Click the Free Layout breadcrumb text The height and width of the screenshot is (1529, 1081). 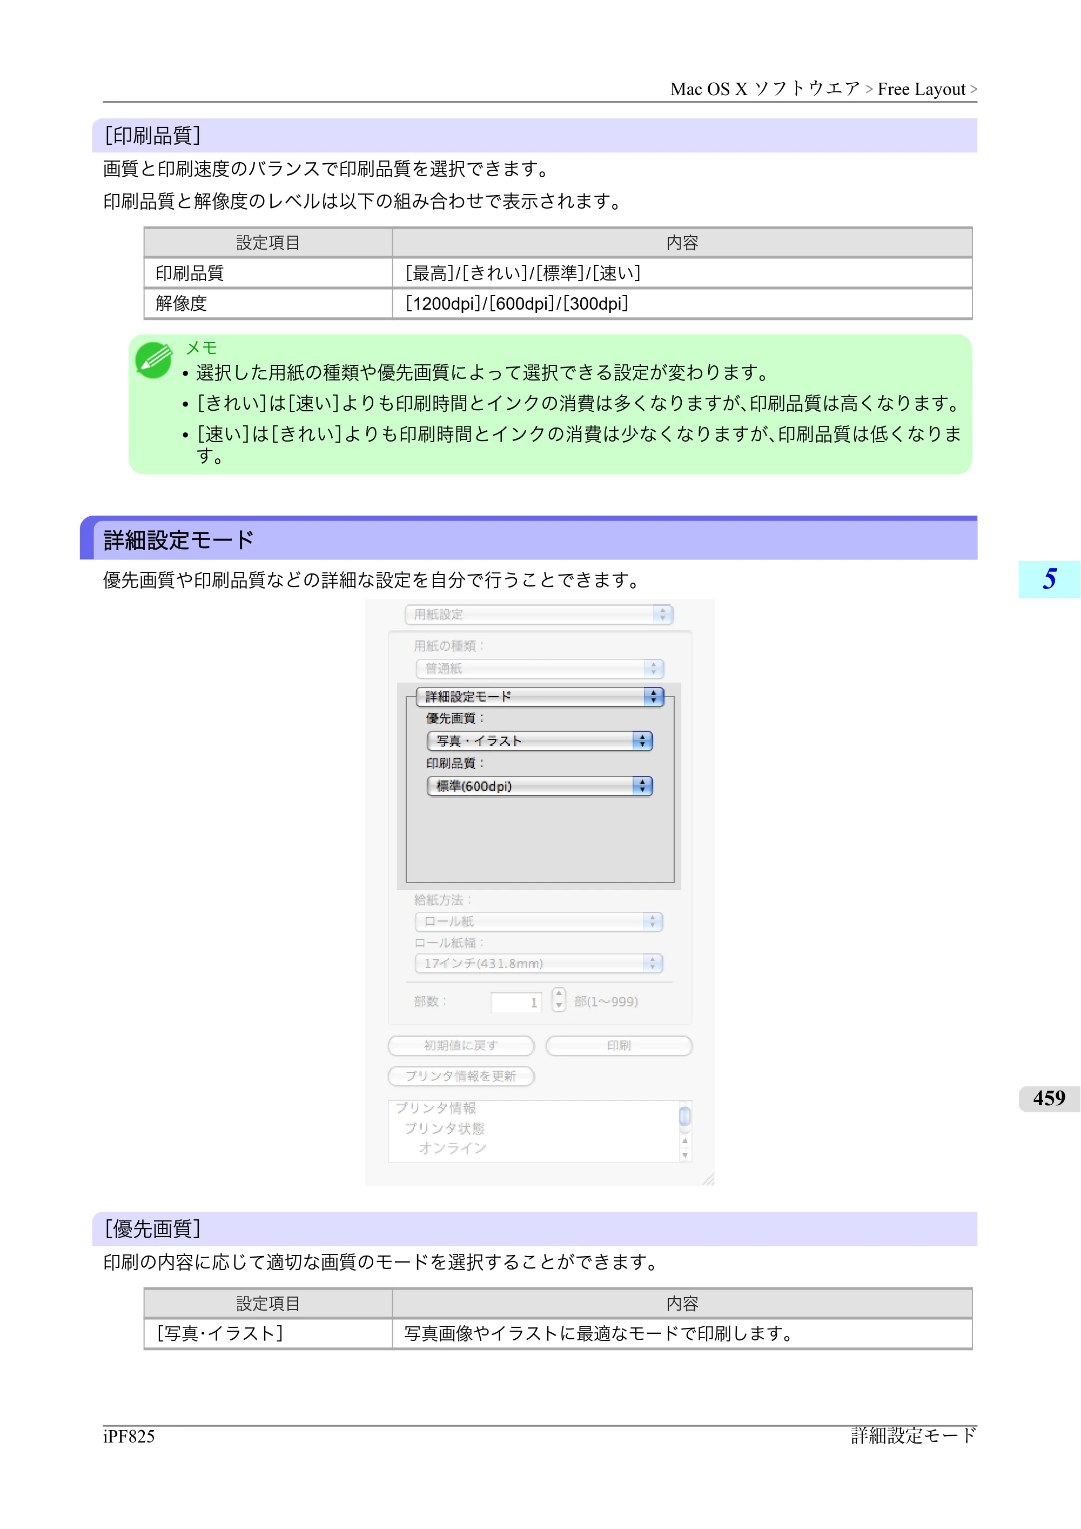(921, 89)
